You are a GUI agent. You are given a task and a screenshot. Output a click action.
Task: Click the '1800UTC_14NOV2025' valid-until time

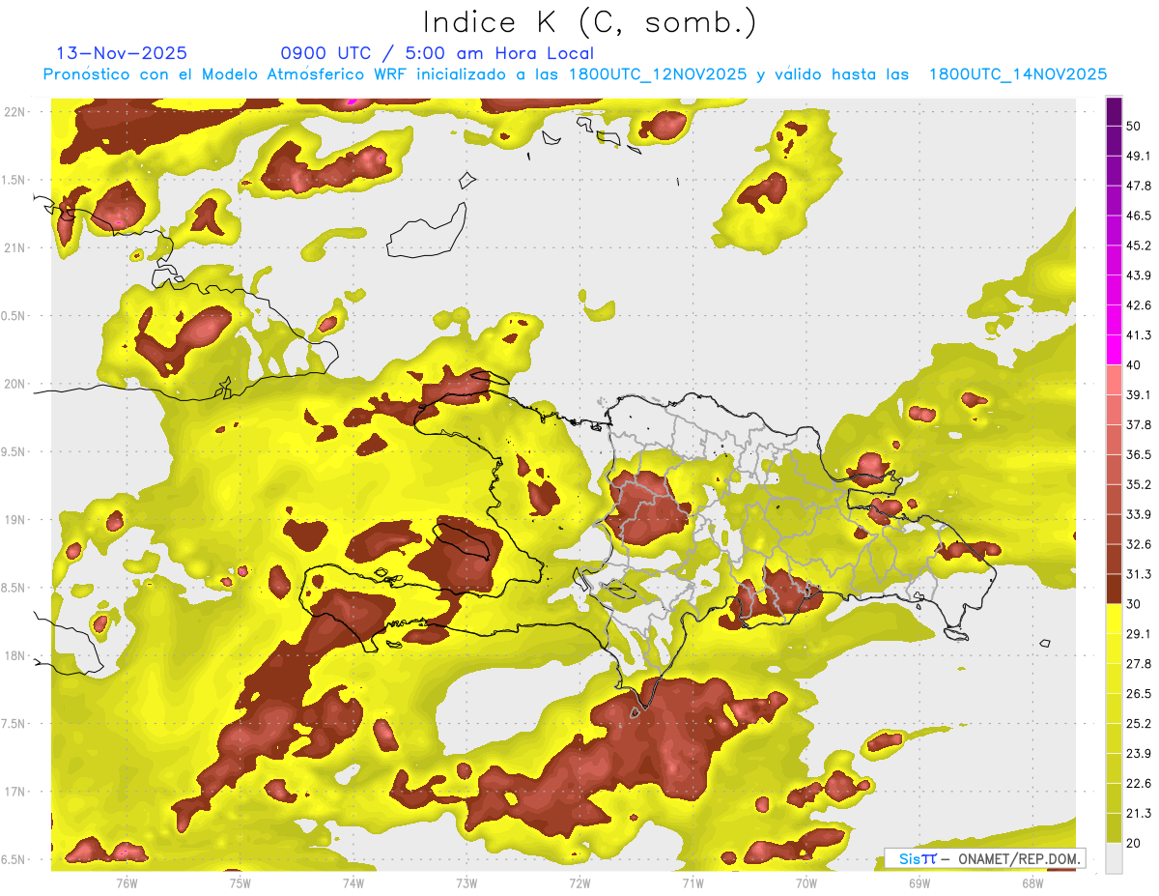pyautogui.click(x=1017, y=74)
